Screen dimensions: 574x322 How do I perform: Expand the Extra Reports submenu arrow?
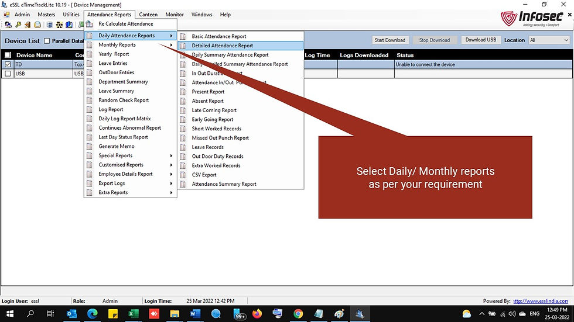(171, 192)
